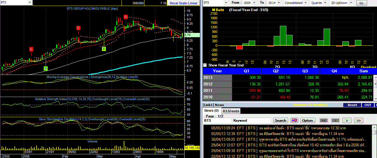The height and width of the screenshot is (158, 377).
Task: Click the BTS symbol field in news filter
Action: [217, 120]
